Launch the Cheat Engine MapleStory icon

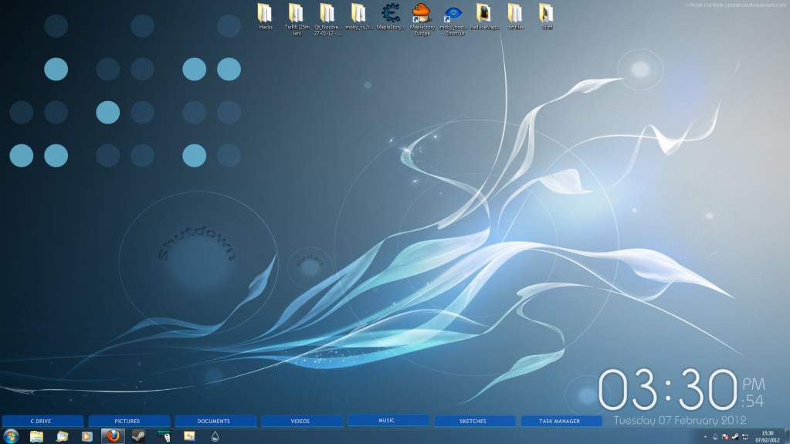[x=391, y=17]
